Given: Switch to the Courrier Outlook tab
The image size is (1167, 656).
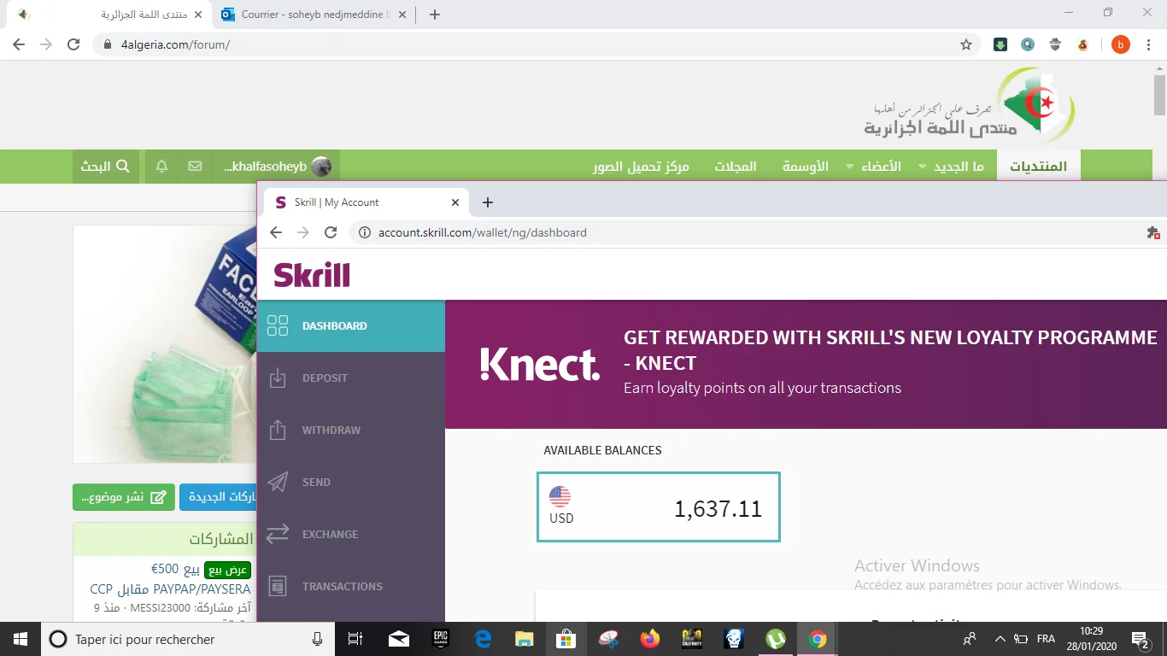Looking at the screenshot, I should [308, 15].
